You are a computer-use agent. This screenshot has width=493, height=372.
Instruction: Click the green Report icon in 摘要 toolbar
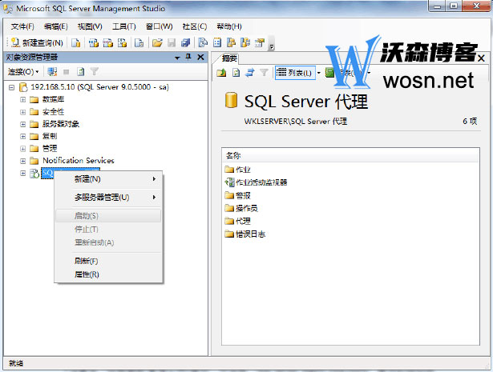pyautogui.click(x=329, y=73)
